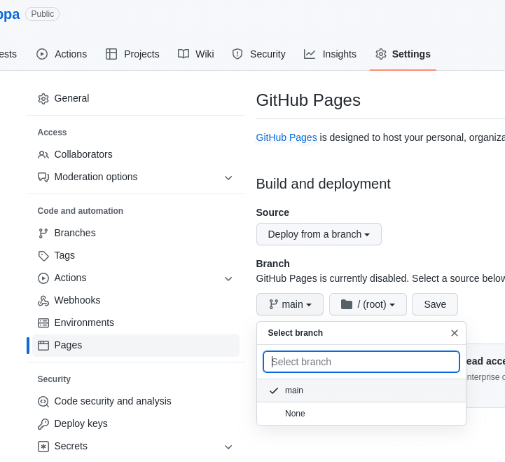Focus the Select branch filter field
505x462 pixels.
[x=361, y=362]
